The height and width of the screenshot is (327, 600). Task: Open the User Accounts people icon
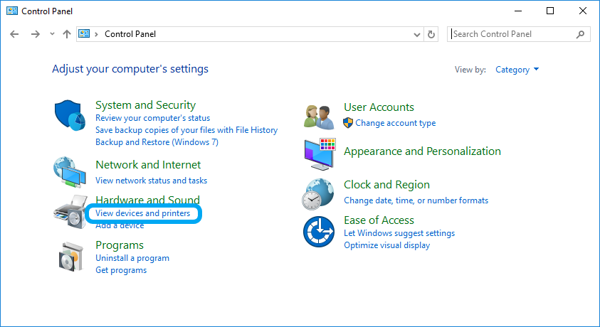(x=319, y=117)
